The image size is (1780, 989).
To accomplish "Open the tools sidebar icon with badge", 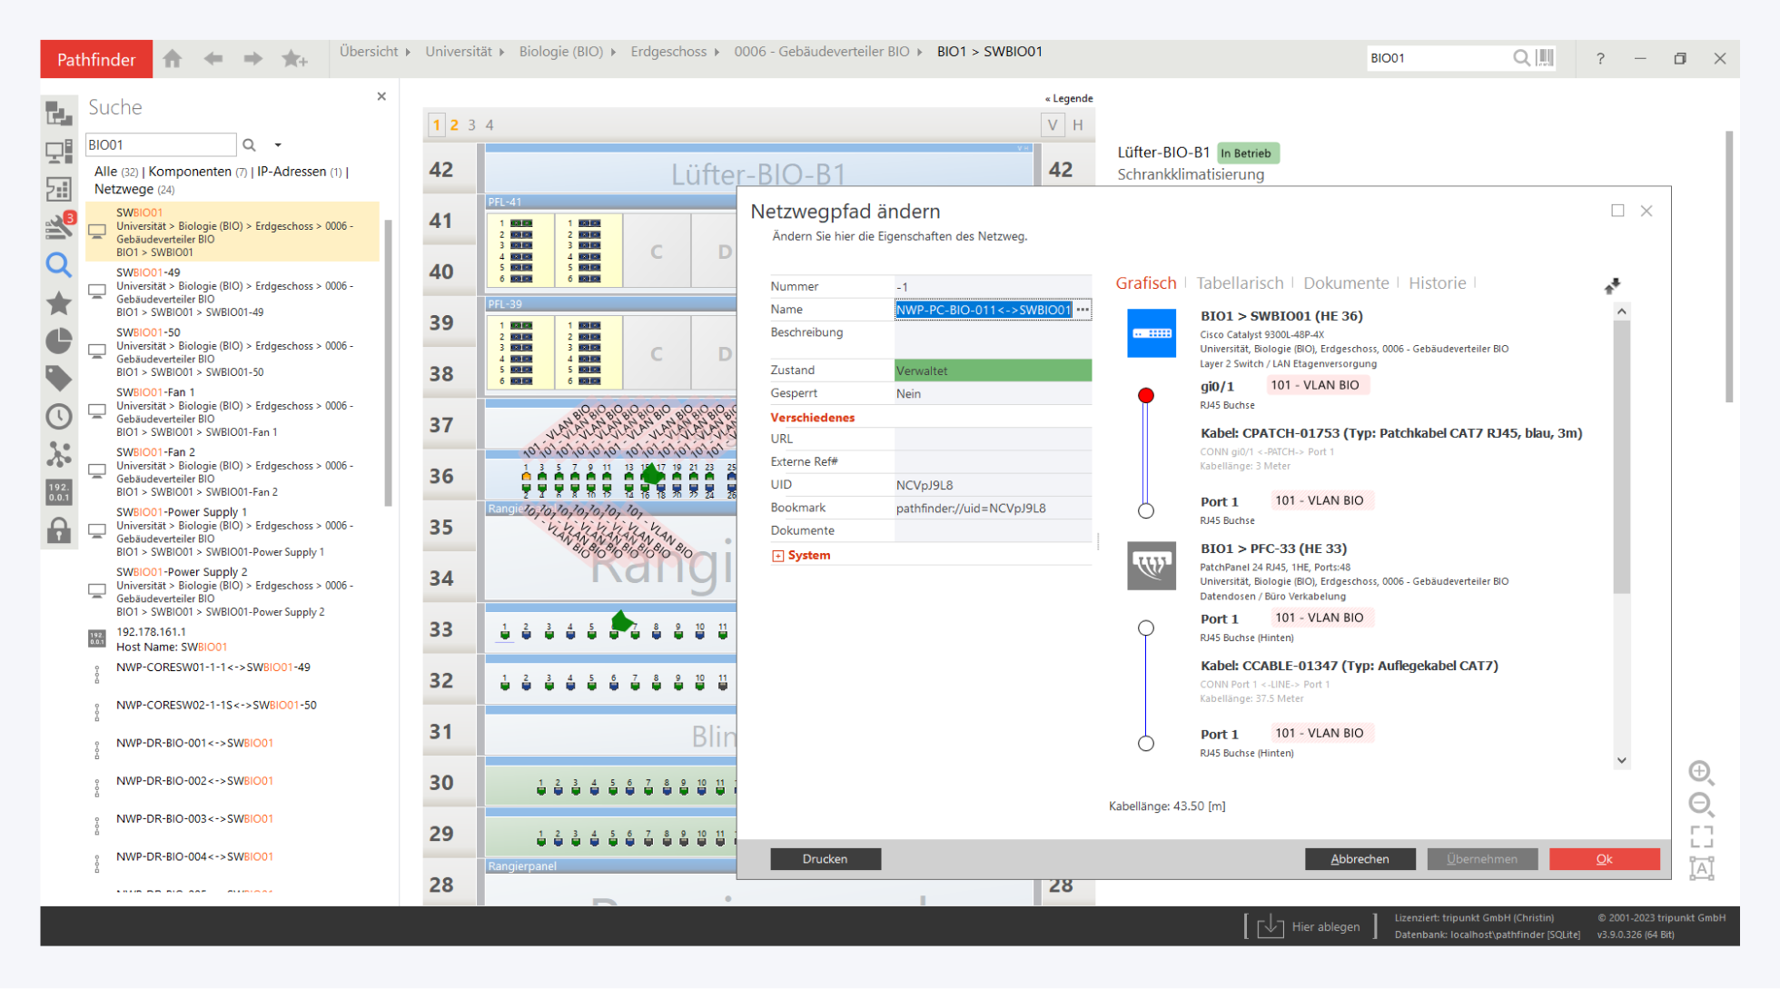I will tap(59, 226).
